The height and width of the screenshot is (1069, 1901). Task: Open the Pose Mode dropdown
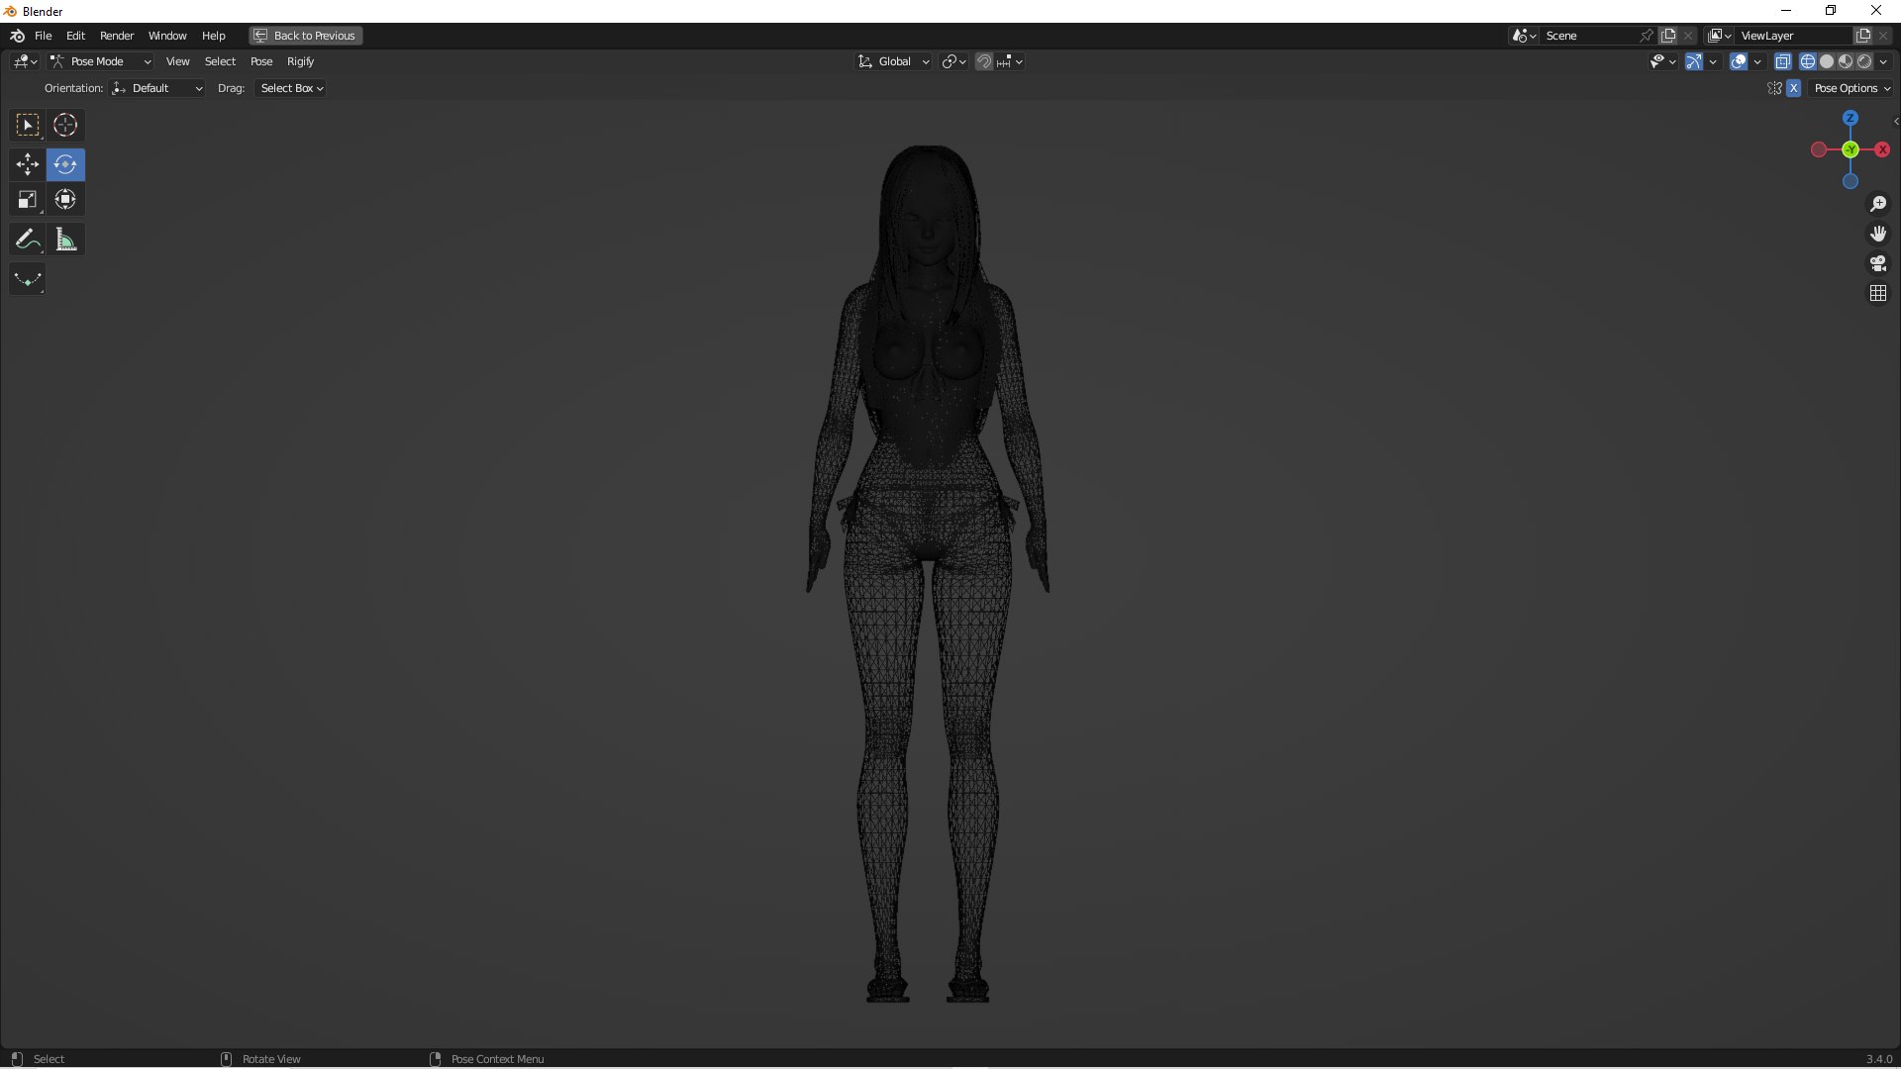tap(100, 61)
